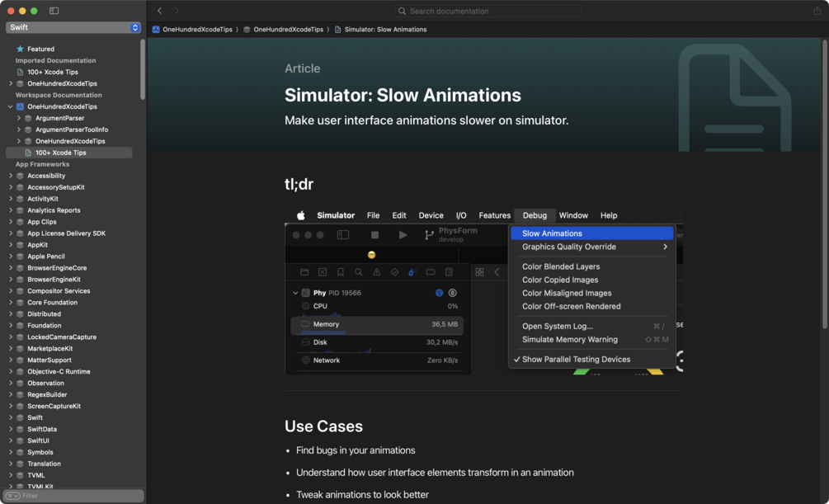This screenshot has width=829, height=504.
Task: Click the tl;dr Simulator Debug menu screenshot
Action: tap(483, 291)
